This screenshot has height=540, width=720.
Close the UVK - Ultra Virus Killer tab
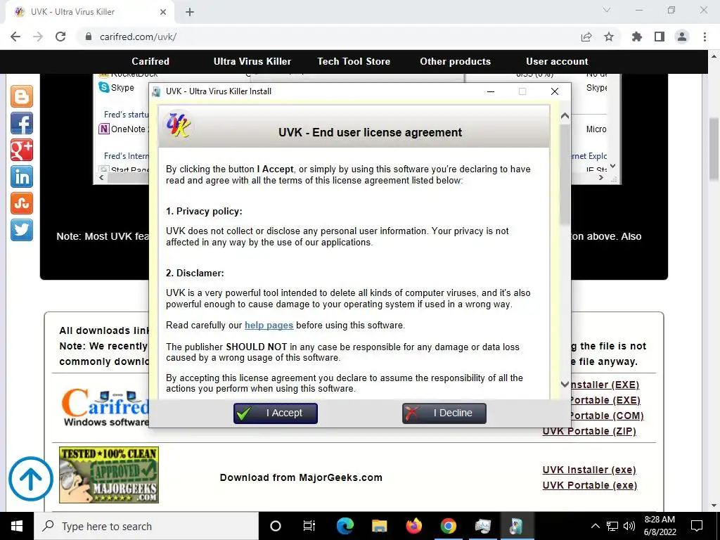163,12
